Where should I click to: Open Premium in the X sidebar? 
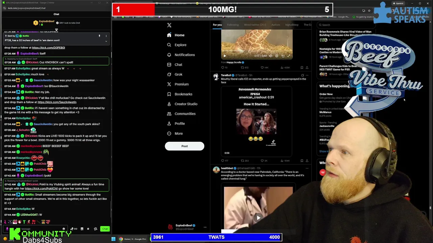(x=178, y=84)
